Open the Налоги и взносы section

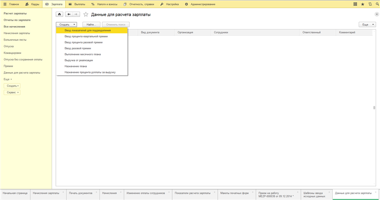[x=104, y=4]
